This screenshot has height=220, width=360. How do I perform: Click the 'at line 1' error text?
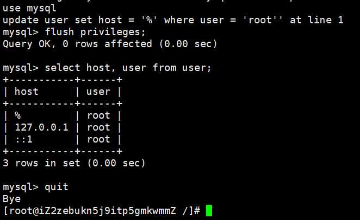tap(316, 20)
